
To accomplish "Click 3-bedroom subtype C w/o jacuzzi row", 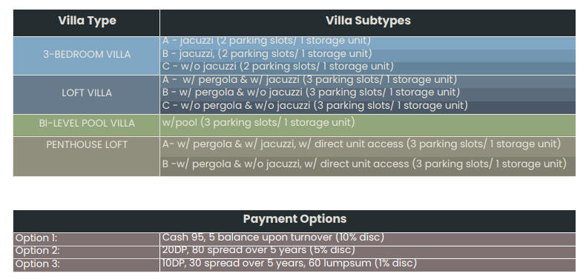I will coord(368,68).
